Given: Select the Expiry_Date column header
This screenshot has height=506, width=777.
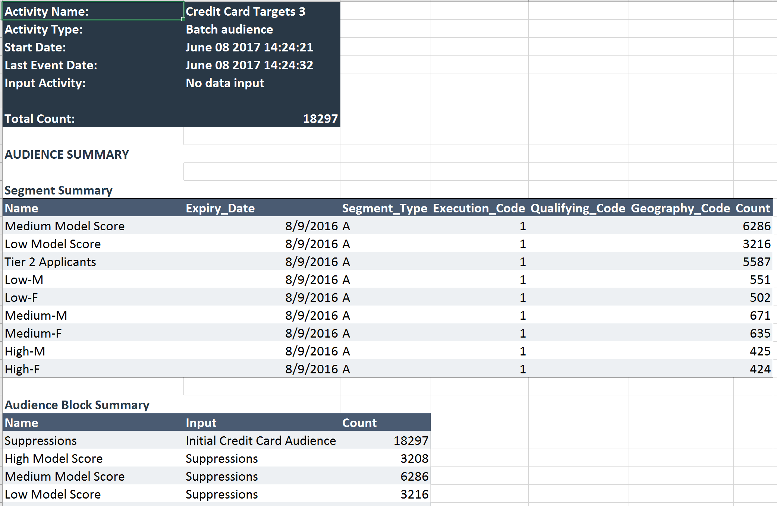Looking at the screenshot, I should [x=220, y=208].
